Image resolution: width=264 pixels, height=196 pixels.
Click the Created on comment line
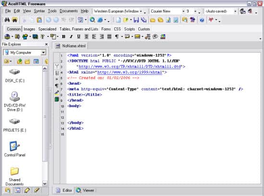tap(103, 78)
